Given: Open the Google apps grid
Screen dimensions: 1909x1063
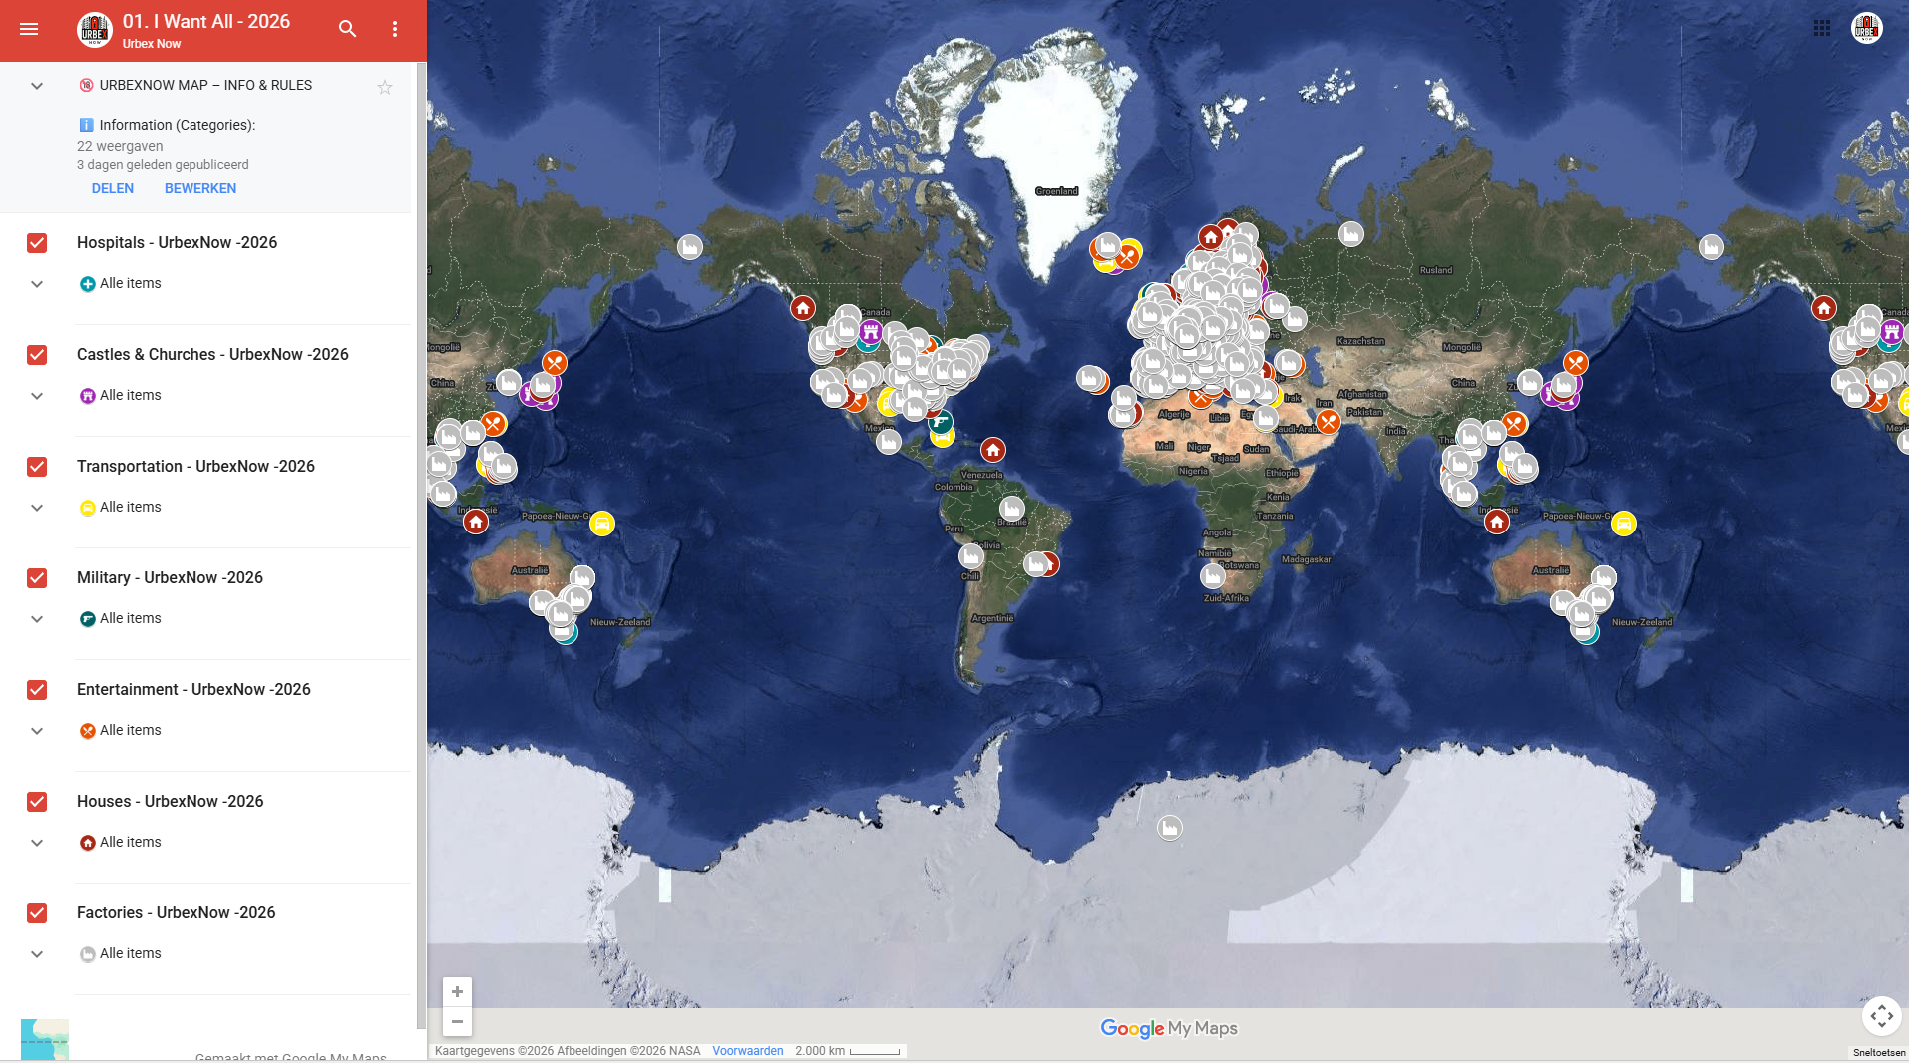Looking at the screenshot, I should coord(1821,28).
